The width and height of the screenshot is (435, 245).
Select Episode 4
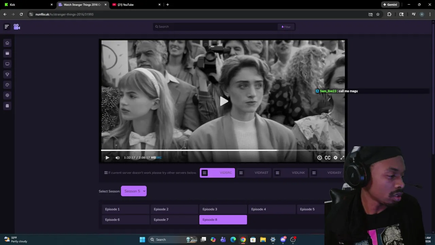[272, 209]
